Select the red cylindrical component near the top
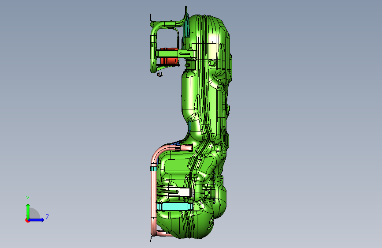This screenshot has width=382, height=248. pyautogui.click(x=169, y=60)
